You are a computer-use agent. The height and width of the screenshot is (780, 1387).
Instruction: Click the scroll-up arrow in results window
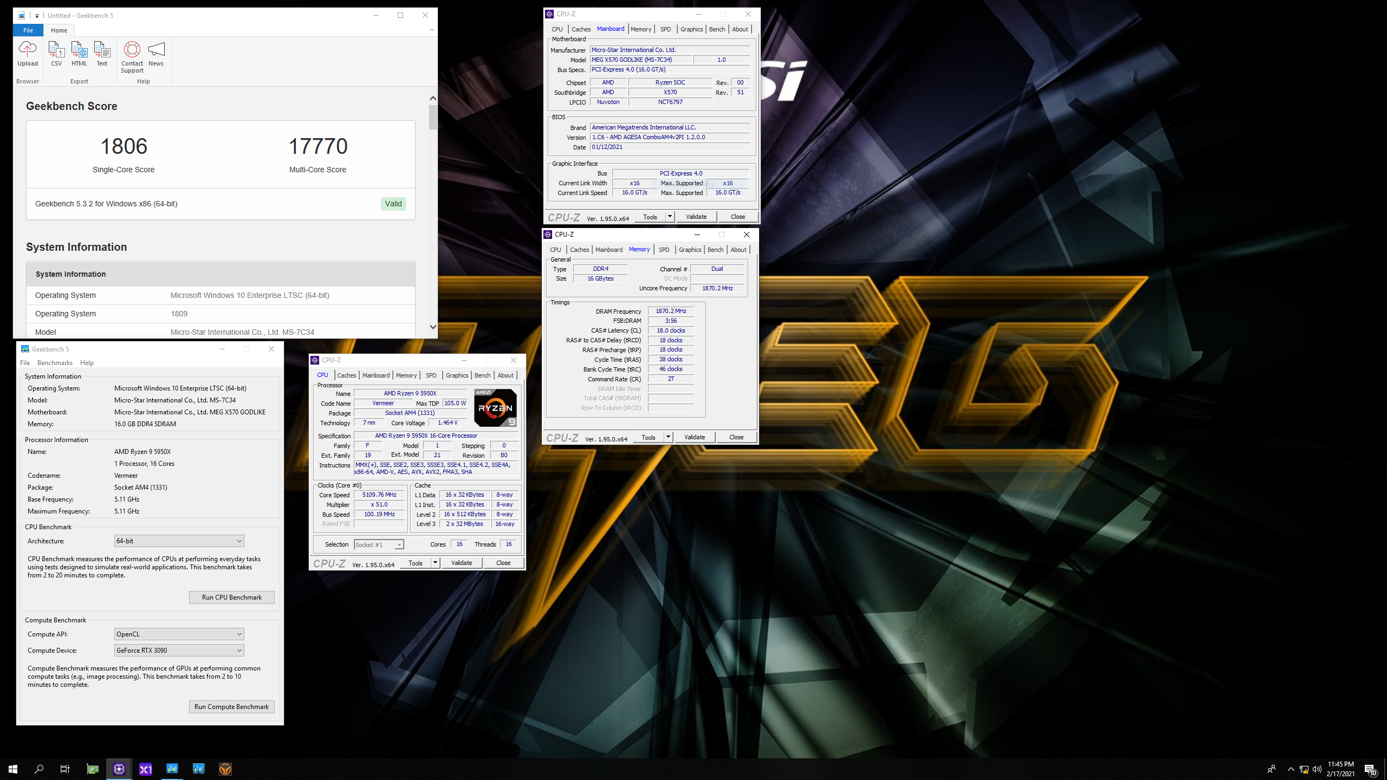[x=432, y=98]
